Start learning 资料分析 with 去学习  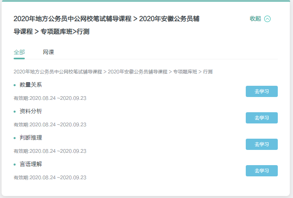261,118
